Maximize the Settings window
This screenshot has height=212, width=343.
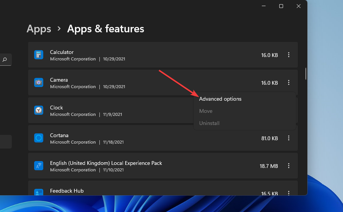tap(281, 6)
